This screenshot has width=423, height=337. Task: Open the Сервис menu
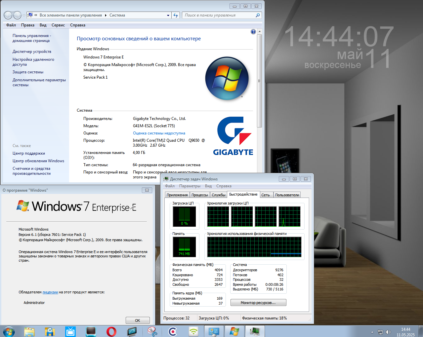58,25
